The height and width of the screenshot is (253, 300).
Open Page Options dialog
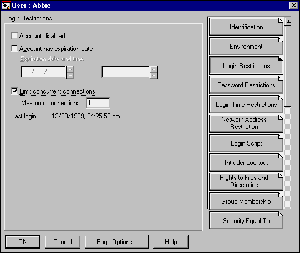pyautogui.click(x=116, y=242)
